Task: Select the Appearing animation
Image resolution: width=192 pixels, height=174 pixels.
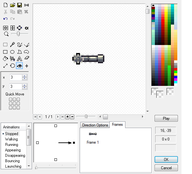Action: pyautogui.click(x=13, y=150)
